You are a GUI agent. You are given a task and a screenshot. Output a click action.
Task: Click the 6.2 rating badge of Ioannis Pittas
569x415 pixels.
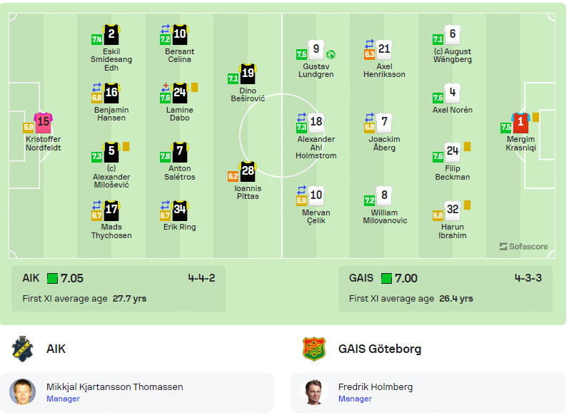click(x=233, y=176)
